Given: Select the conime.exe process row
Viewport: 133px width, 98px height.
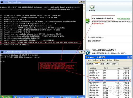Looking at the screenshot, I should (x=109, y=70).
